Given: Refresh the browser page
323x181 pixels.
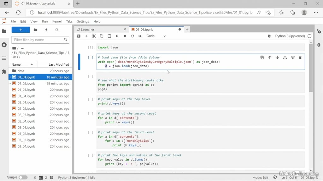Looking at the screenshot, I should [x=18, y=13].
